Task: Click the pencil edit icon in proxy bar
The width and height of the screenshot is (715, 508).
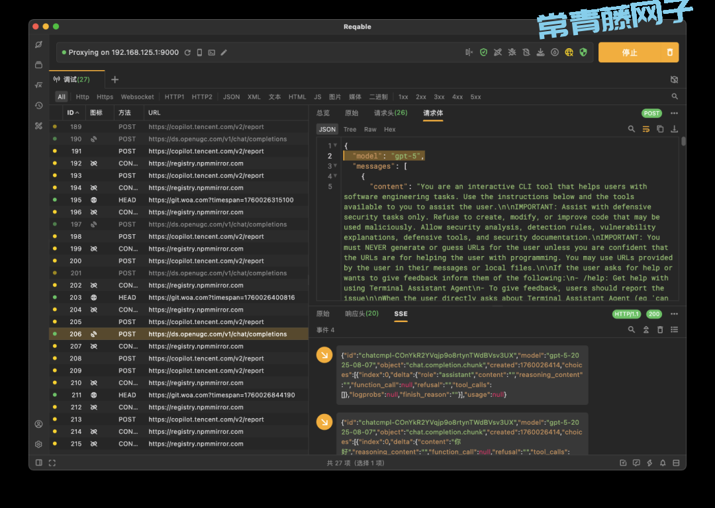Action: point(224,52)
